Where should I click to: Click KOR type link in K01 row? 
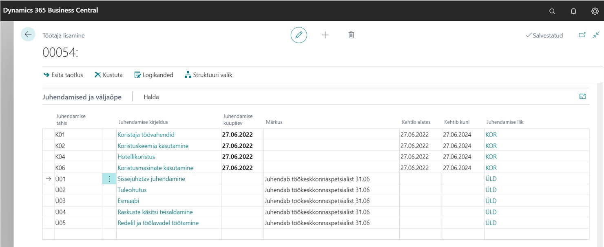[x=491, y=135]
